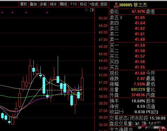Click 买一 price 41.59
This screenshot has height=131, width=167.
(140, 45)
